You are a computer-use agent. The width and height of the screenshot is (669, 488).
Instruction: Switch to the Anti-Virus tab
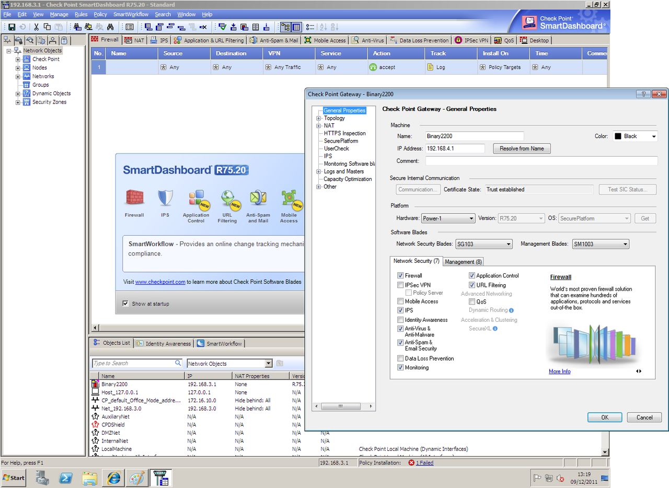pos(368,40)
